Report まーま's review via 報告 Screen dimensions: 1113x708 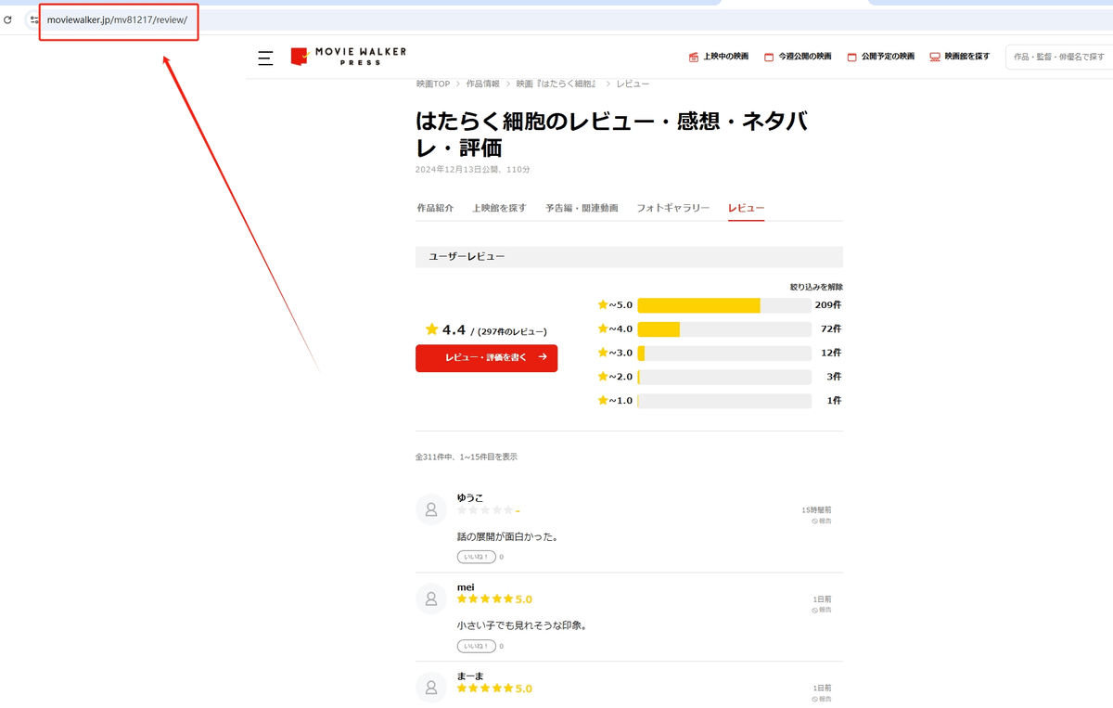[x=822, y=699]
